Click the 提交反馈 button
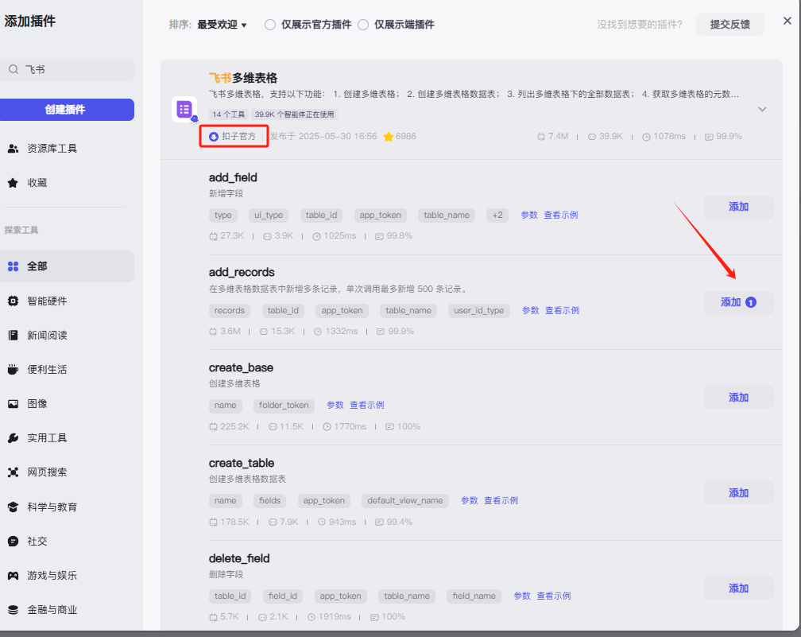This screenshot has height=637, width=801. click(730, 25)
